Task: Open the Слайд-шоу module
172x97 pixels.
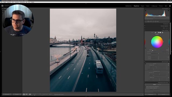Action: [x=154, y=6]
